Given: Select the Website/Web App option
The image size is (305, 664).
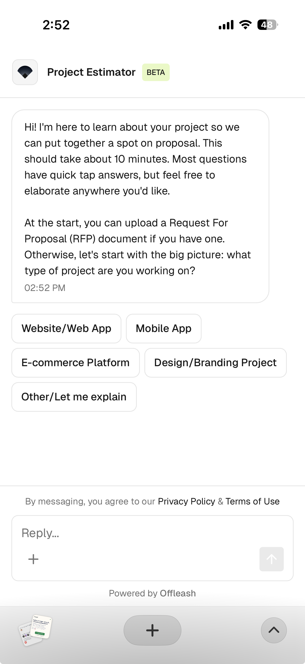Looking at the screenshot, I should (66, 328).
